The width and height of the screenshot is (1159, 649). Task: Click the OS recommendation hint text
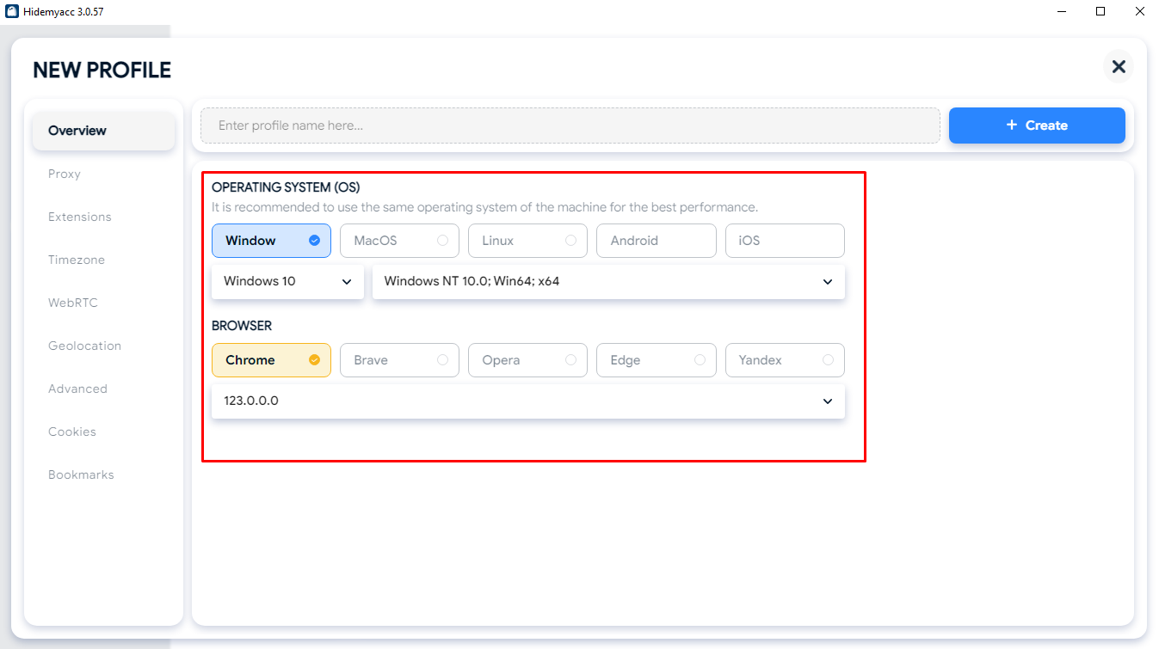484,207
